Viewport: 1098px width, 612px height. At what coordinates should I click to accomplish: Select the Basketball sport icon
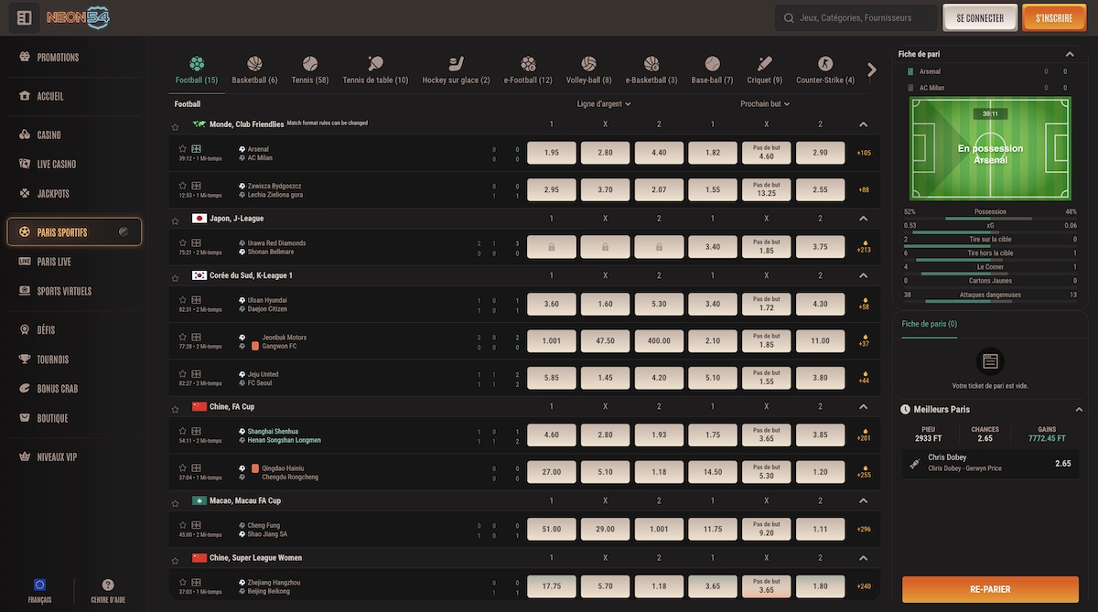click(253, 64)
